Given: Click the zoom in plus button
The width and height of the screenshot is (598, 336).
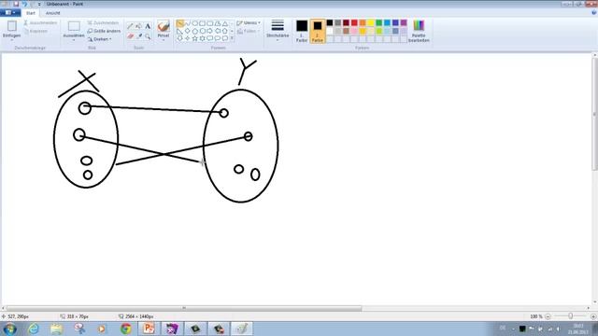Looking at the screenshot, I should click(x=593, y=316).
